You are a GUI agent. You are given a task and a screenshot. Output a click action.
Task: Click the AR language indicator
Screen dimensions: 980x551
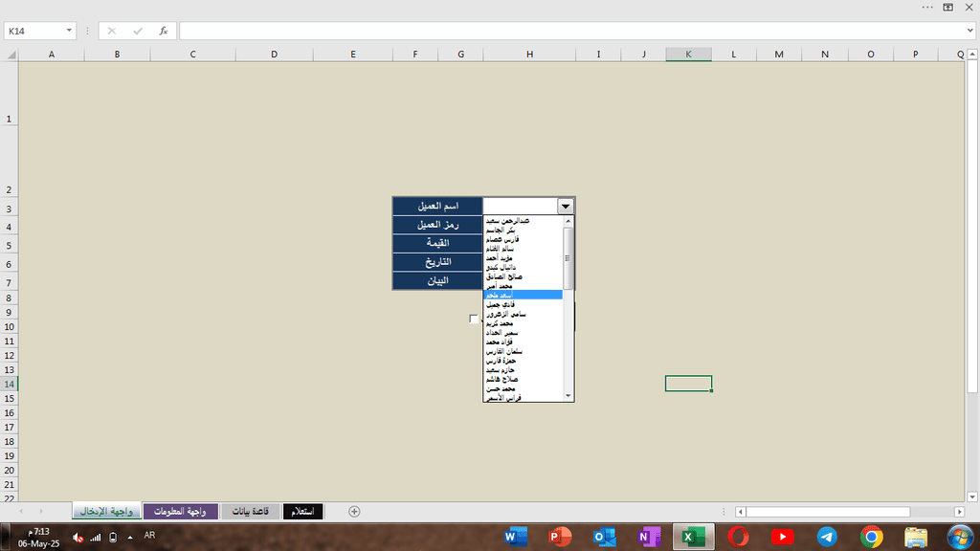(x=149, y=536)
